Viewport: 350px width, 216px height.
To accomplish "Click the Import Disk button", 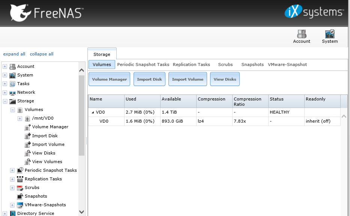I will 149,79.
